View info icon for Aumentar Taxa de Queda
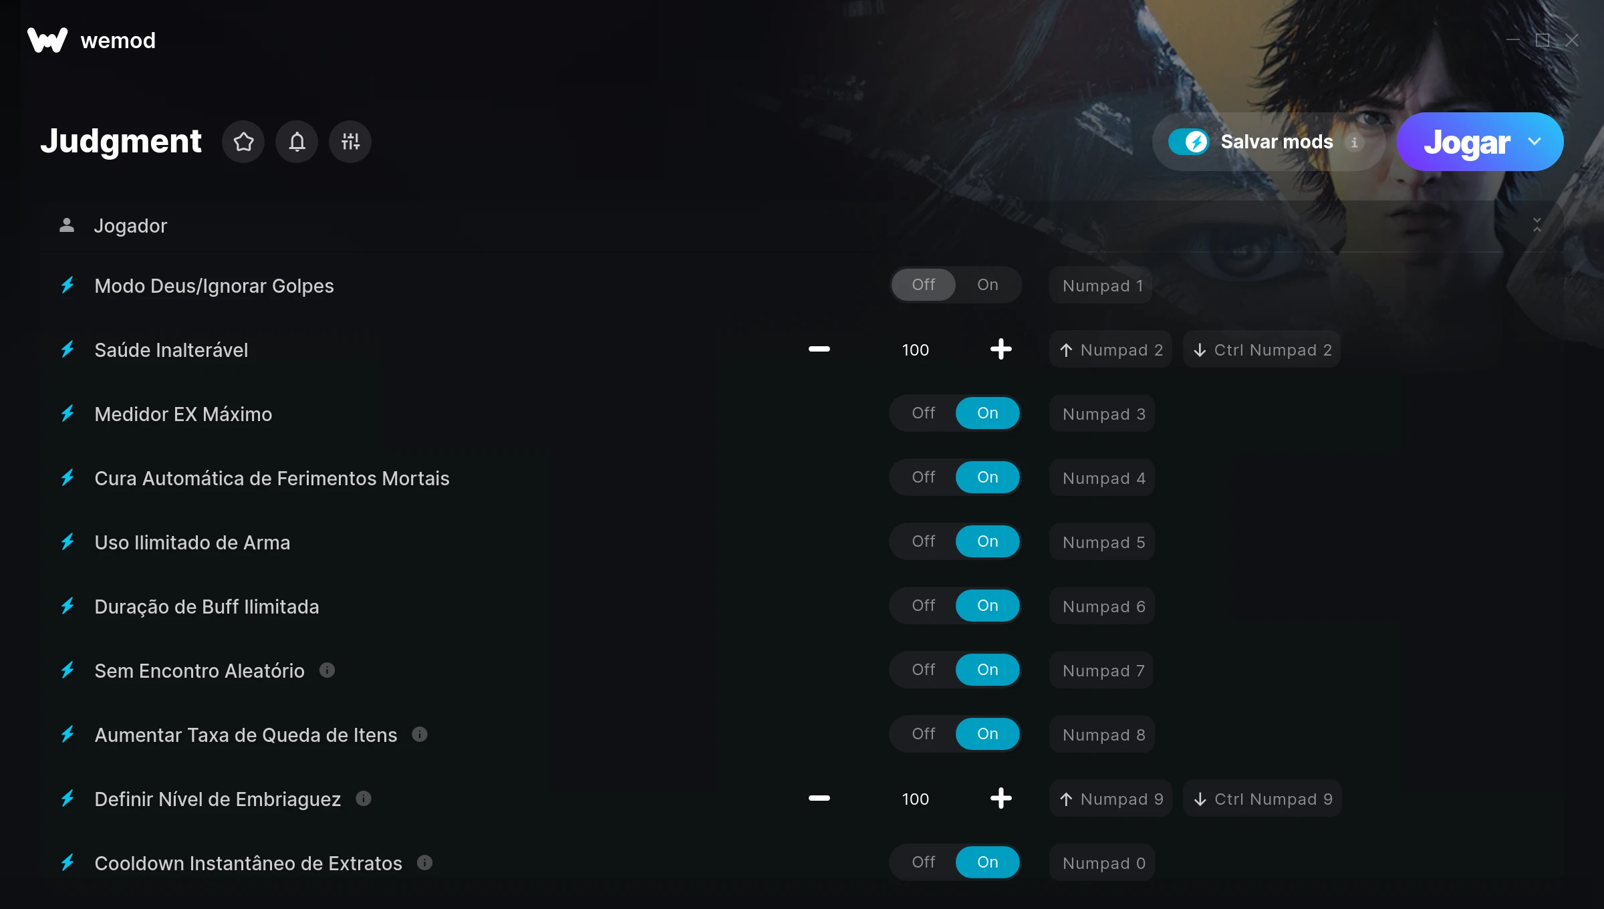This screenshot has width=1604, height=909. coord(420,734)
